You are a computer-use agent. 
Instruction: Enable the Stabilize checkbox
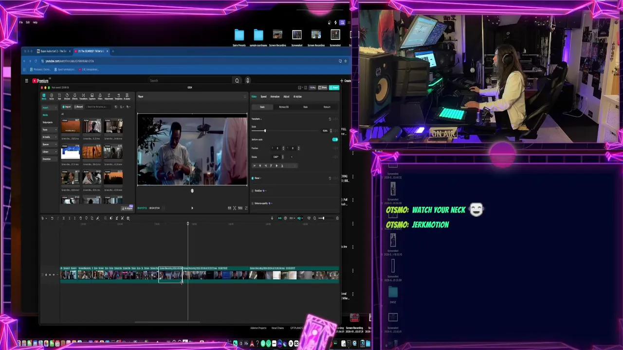point(253,191)
